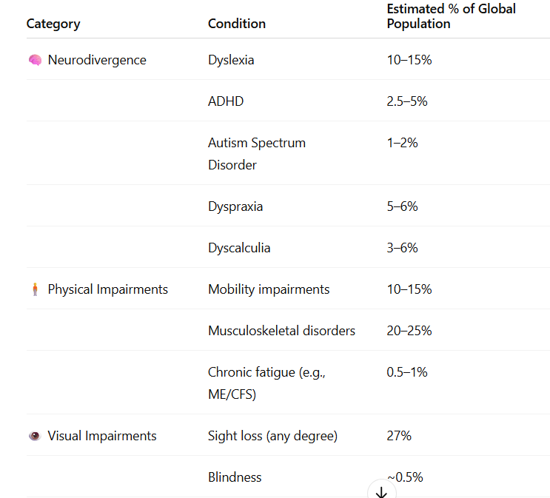Click the Neurodivergence category label
The height and width of the screenshot is (498, 550).
click(97, 60)
